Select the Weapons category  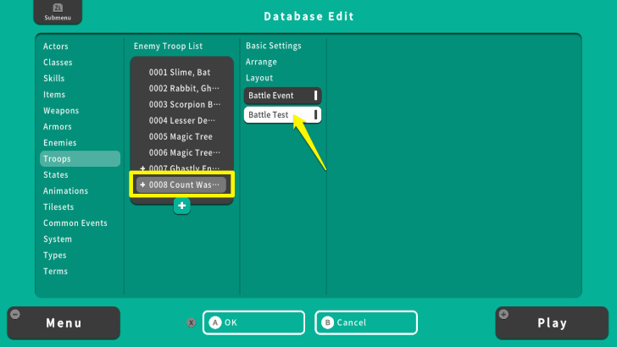61,111
